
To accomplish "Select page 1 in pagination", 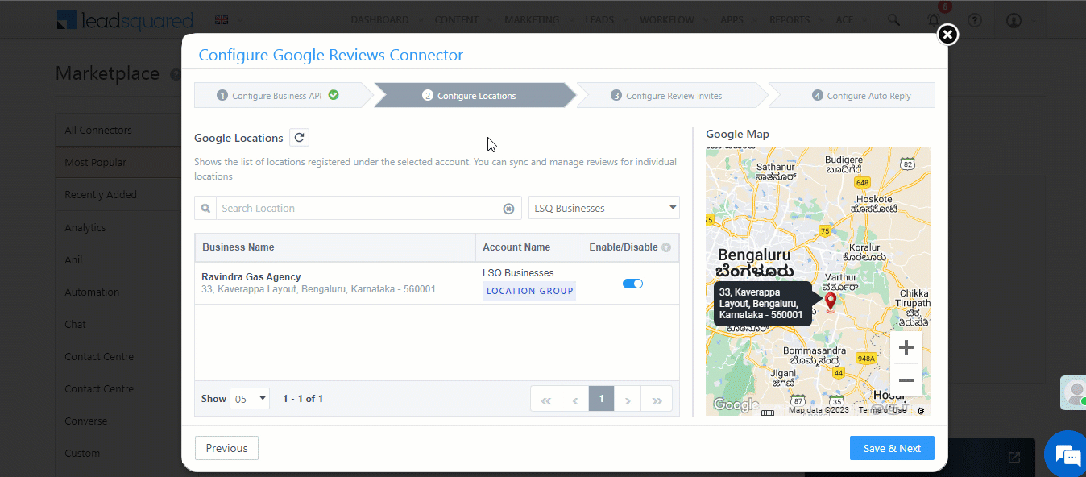I will pos(601,399).
